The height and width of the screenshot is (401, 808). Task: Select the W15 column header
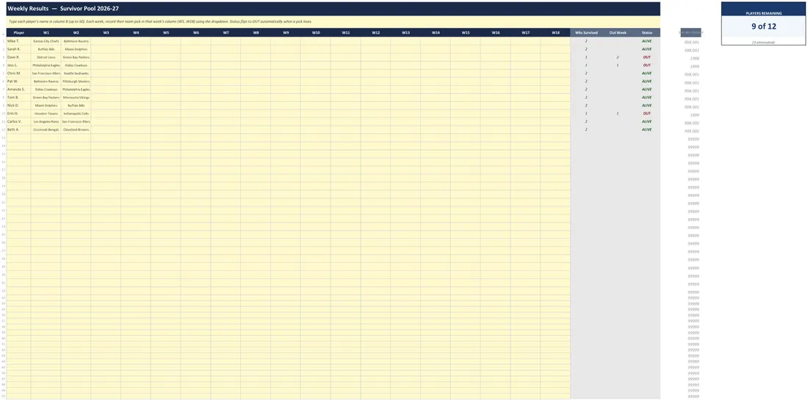pos(465,32)
